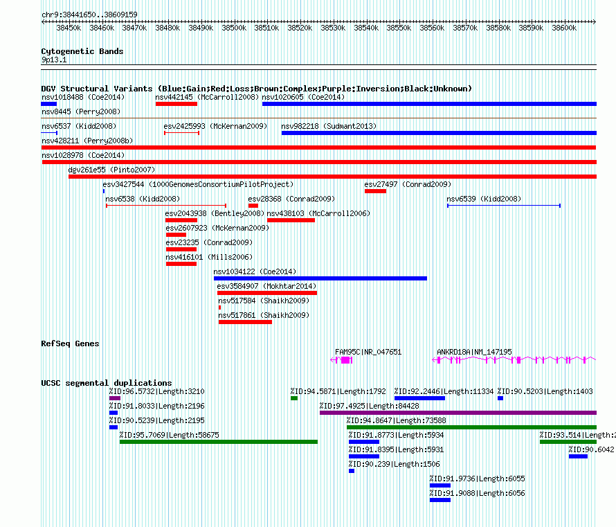616x527 pixels.
Task: Click the nsv1034122 (Coe2014) label
Action: (x=255, y=271)
